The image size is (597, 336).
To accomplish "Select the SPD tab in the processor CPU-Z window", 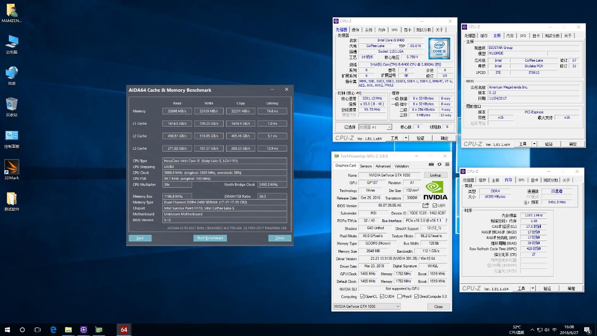I will coord(395,30).
